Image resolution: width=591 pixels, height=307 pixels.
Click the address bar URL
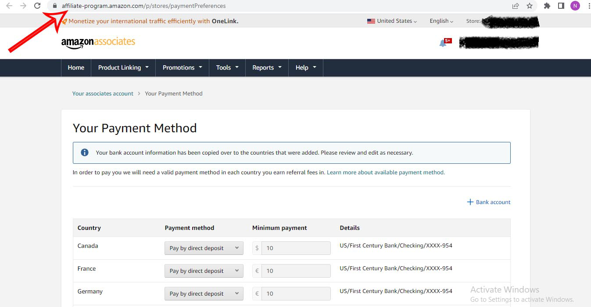[x=143, y=6]
